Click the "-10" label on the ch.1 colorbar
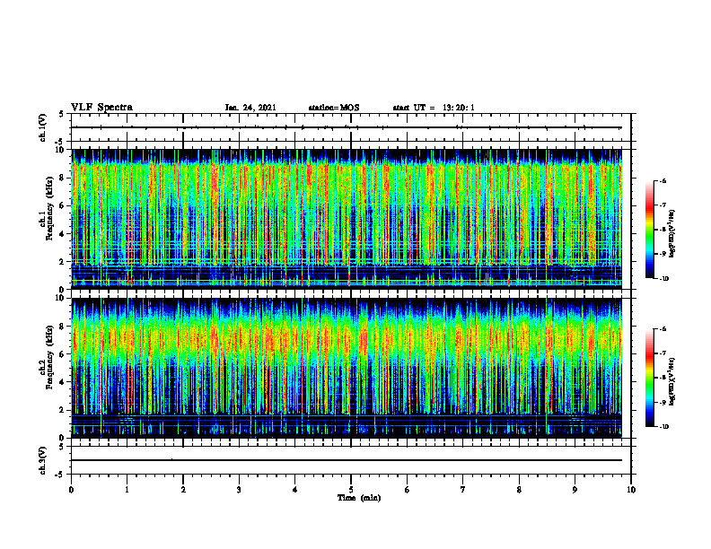711x549 pixels. click(663, 279)
